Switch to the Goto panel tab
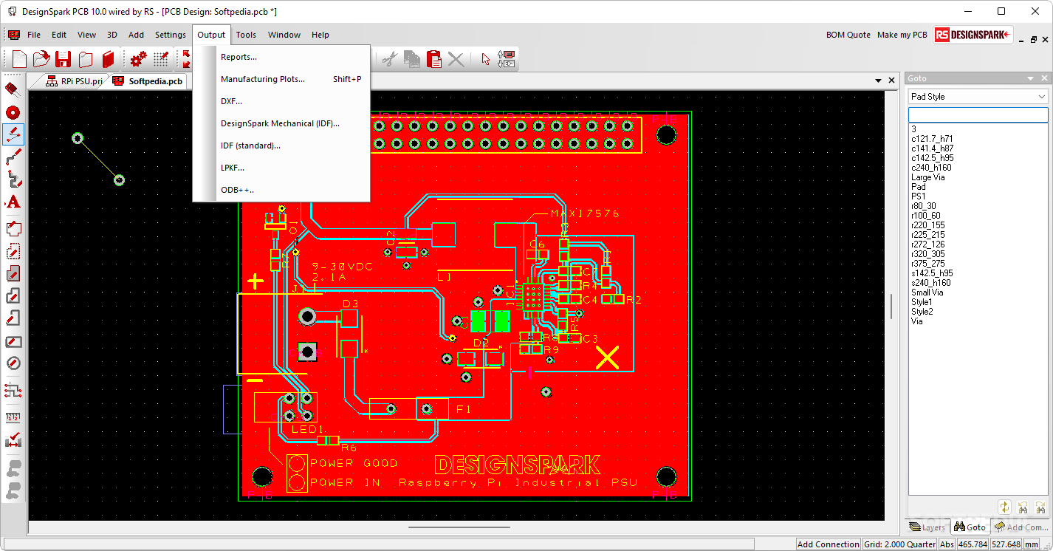Screen dimensions: 1053x551 (x=970, y=527)
